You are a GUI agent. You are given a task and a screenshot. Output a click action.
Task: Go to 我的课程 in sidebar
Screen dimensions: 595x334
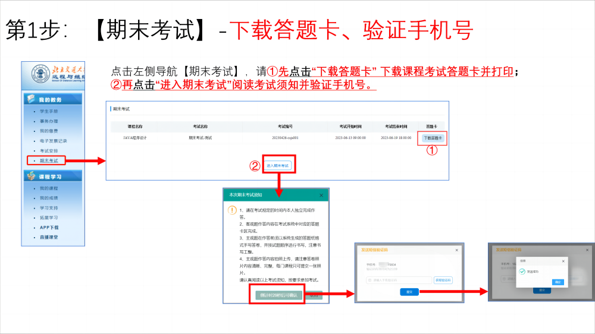pos(49,188)
